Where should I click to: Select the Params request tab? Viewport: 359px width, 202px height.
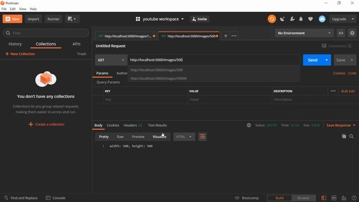coord(102,74)
